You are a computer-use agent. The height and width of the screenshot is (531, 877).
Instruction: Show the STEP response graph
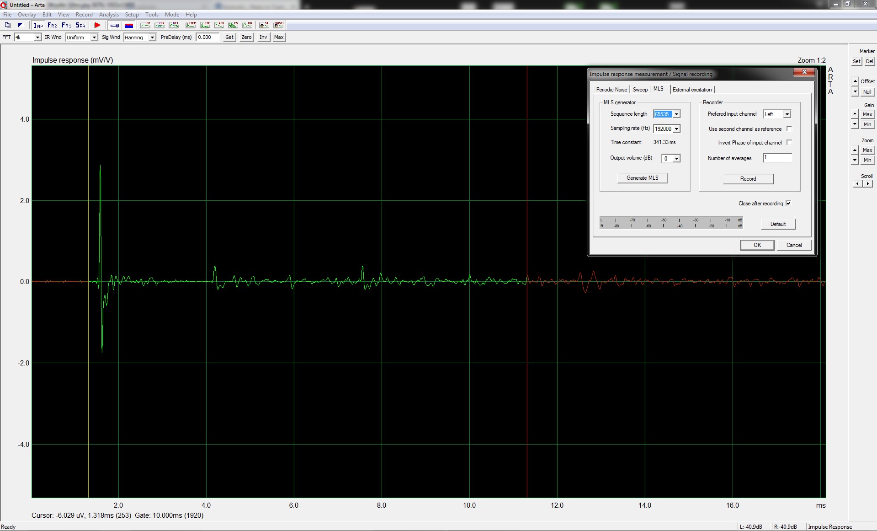(191, 25)
